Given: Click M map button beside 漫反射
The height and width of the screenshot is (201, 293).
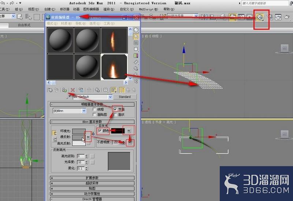Looking at the screenshot, I should pos(88,137).
